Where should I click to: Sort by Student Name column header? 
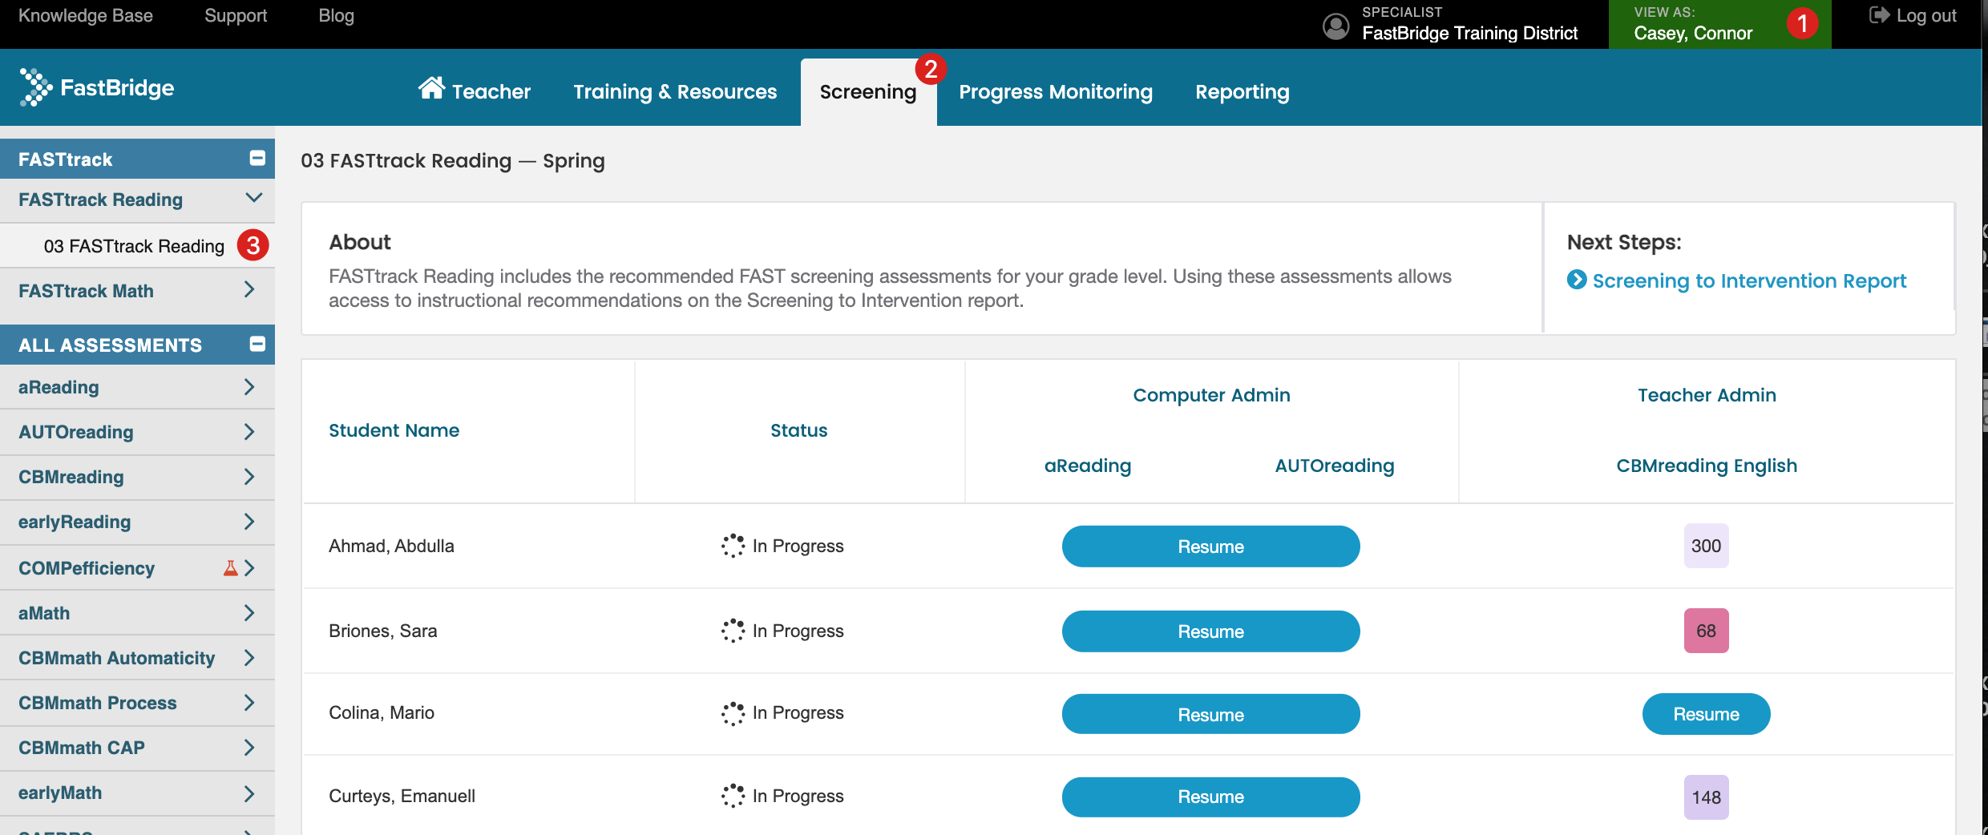[394, 430]
